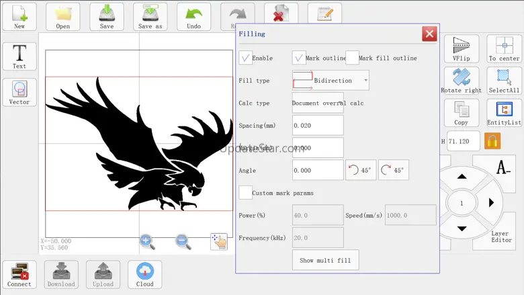
Task: Nudge object up with the arrow pad
Action: click(x=462, y=177)
